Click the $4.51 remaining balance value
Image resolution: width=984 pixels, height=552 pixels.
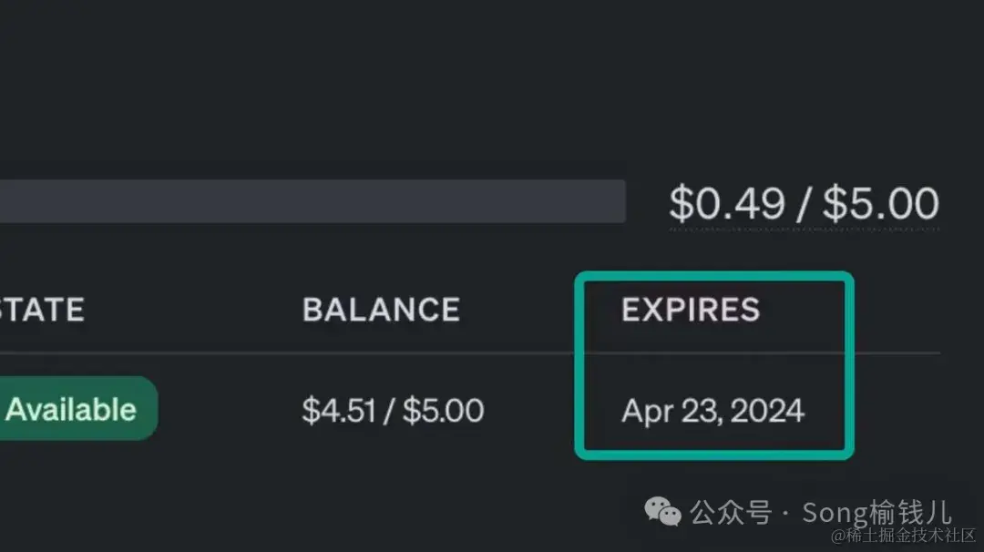pos(339,411)
